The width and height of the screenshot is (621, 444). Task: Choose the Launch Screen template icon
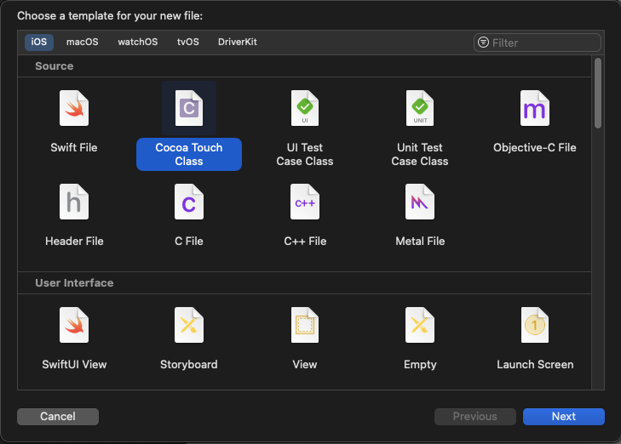[x=535, y=325]
